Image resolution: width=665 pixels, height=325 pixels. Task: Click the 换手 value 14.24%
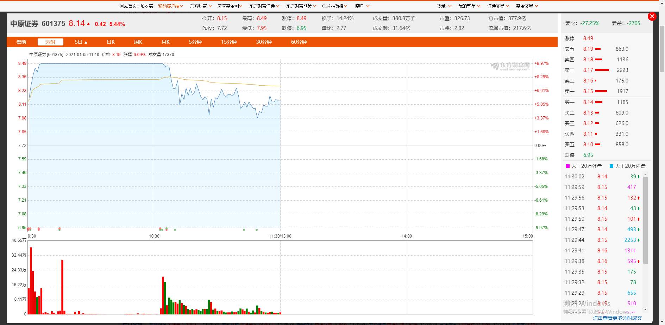click(345, 18)
